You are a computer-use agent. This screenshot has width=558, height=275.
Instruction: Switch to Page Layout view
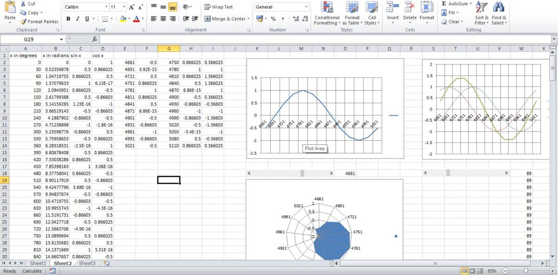coord(472,271)
